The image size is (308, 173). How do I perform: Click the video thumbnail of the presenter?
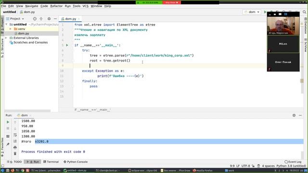coord(283,26)
